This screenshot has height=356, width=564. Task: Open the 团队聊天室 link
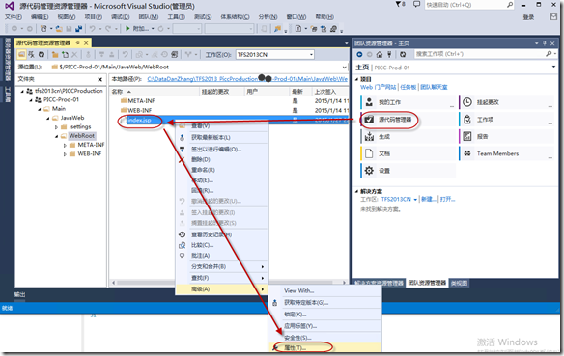(434, 87)
